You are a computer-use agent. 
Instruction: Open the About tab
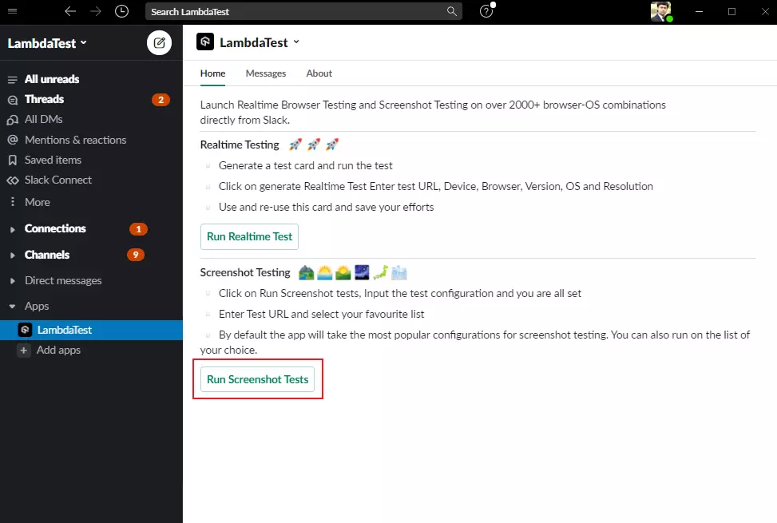[319, 73]
